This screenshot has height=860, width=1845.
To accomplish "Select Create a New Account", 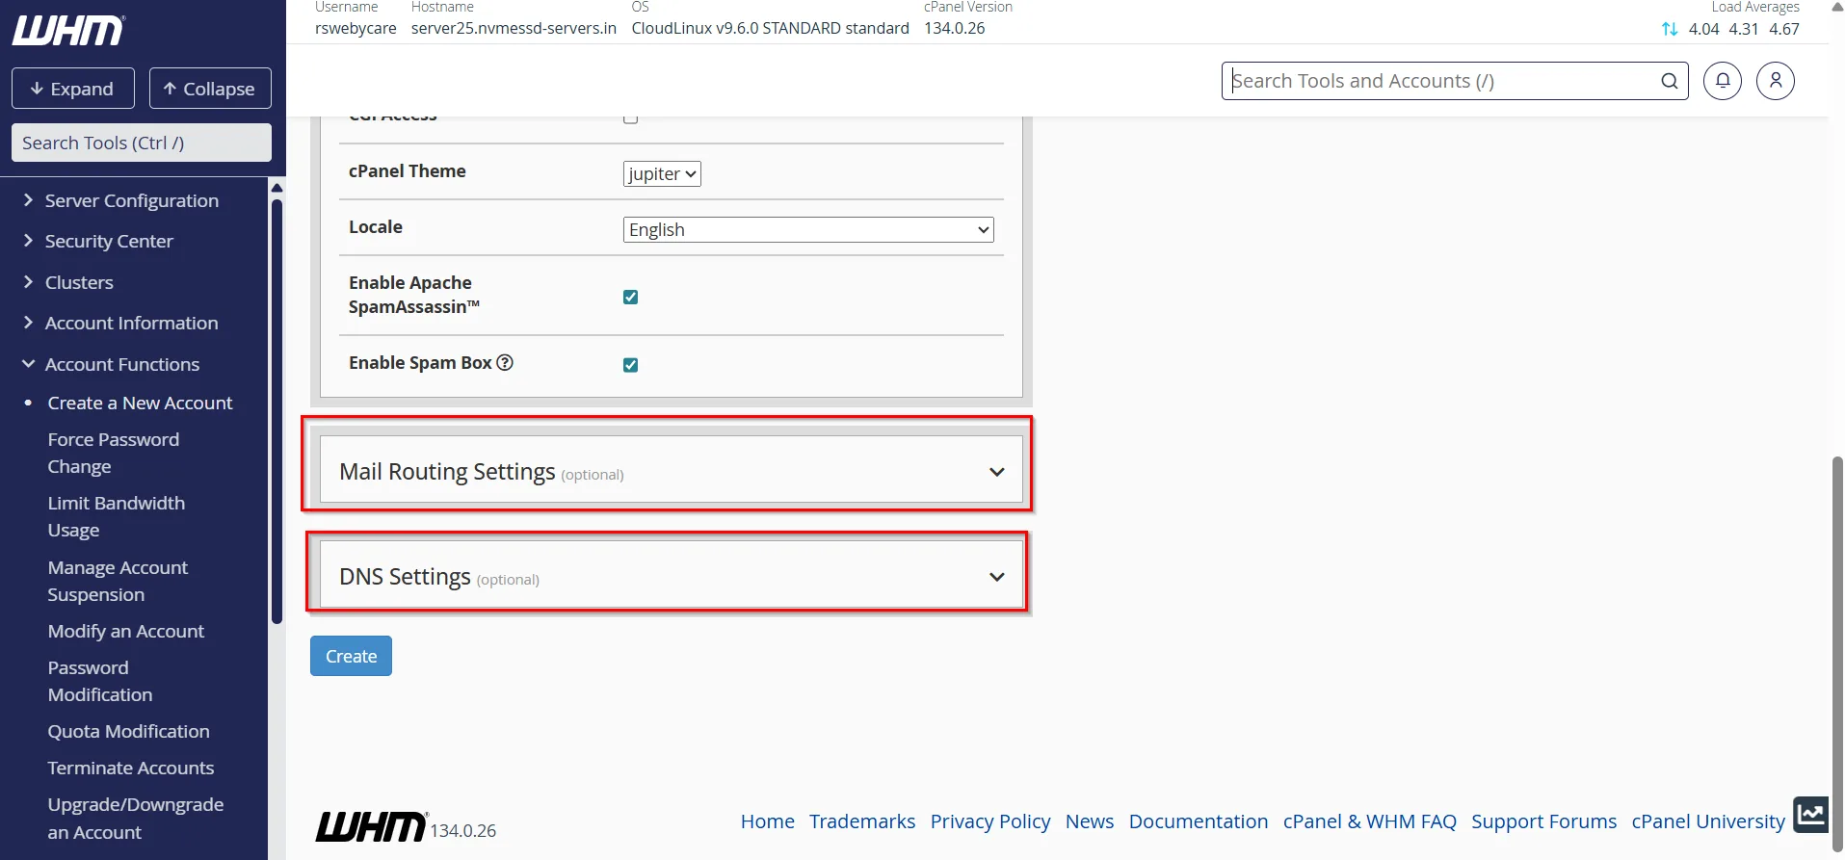I will click(x=140, y=403).
